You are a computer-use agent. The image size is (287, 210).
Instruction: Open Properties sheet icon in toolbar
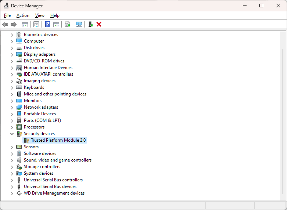(36, 24)
